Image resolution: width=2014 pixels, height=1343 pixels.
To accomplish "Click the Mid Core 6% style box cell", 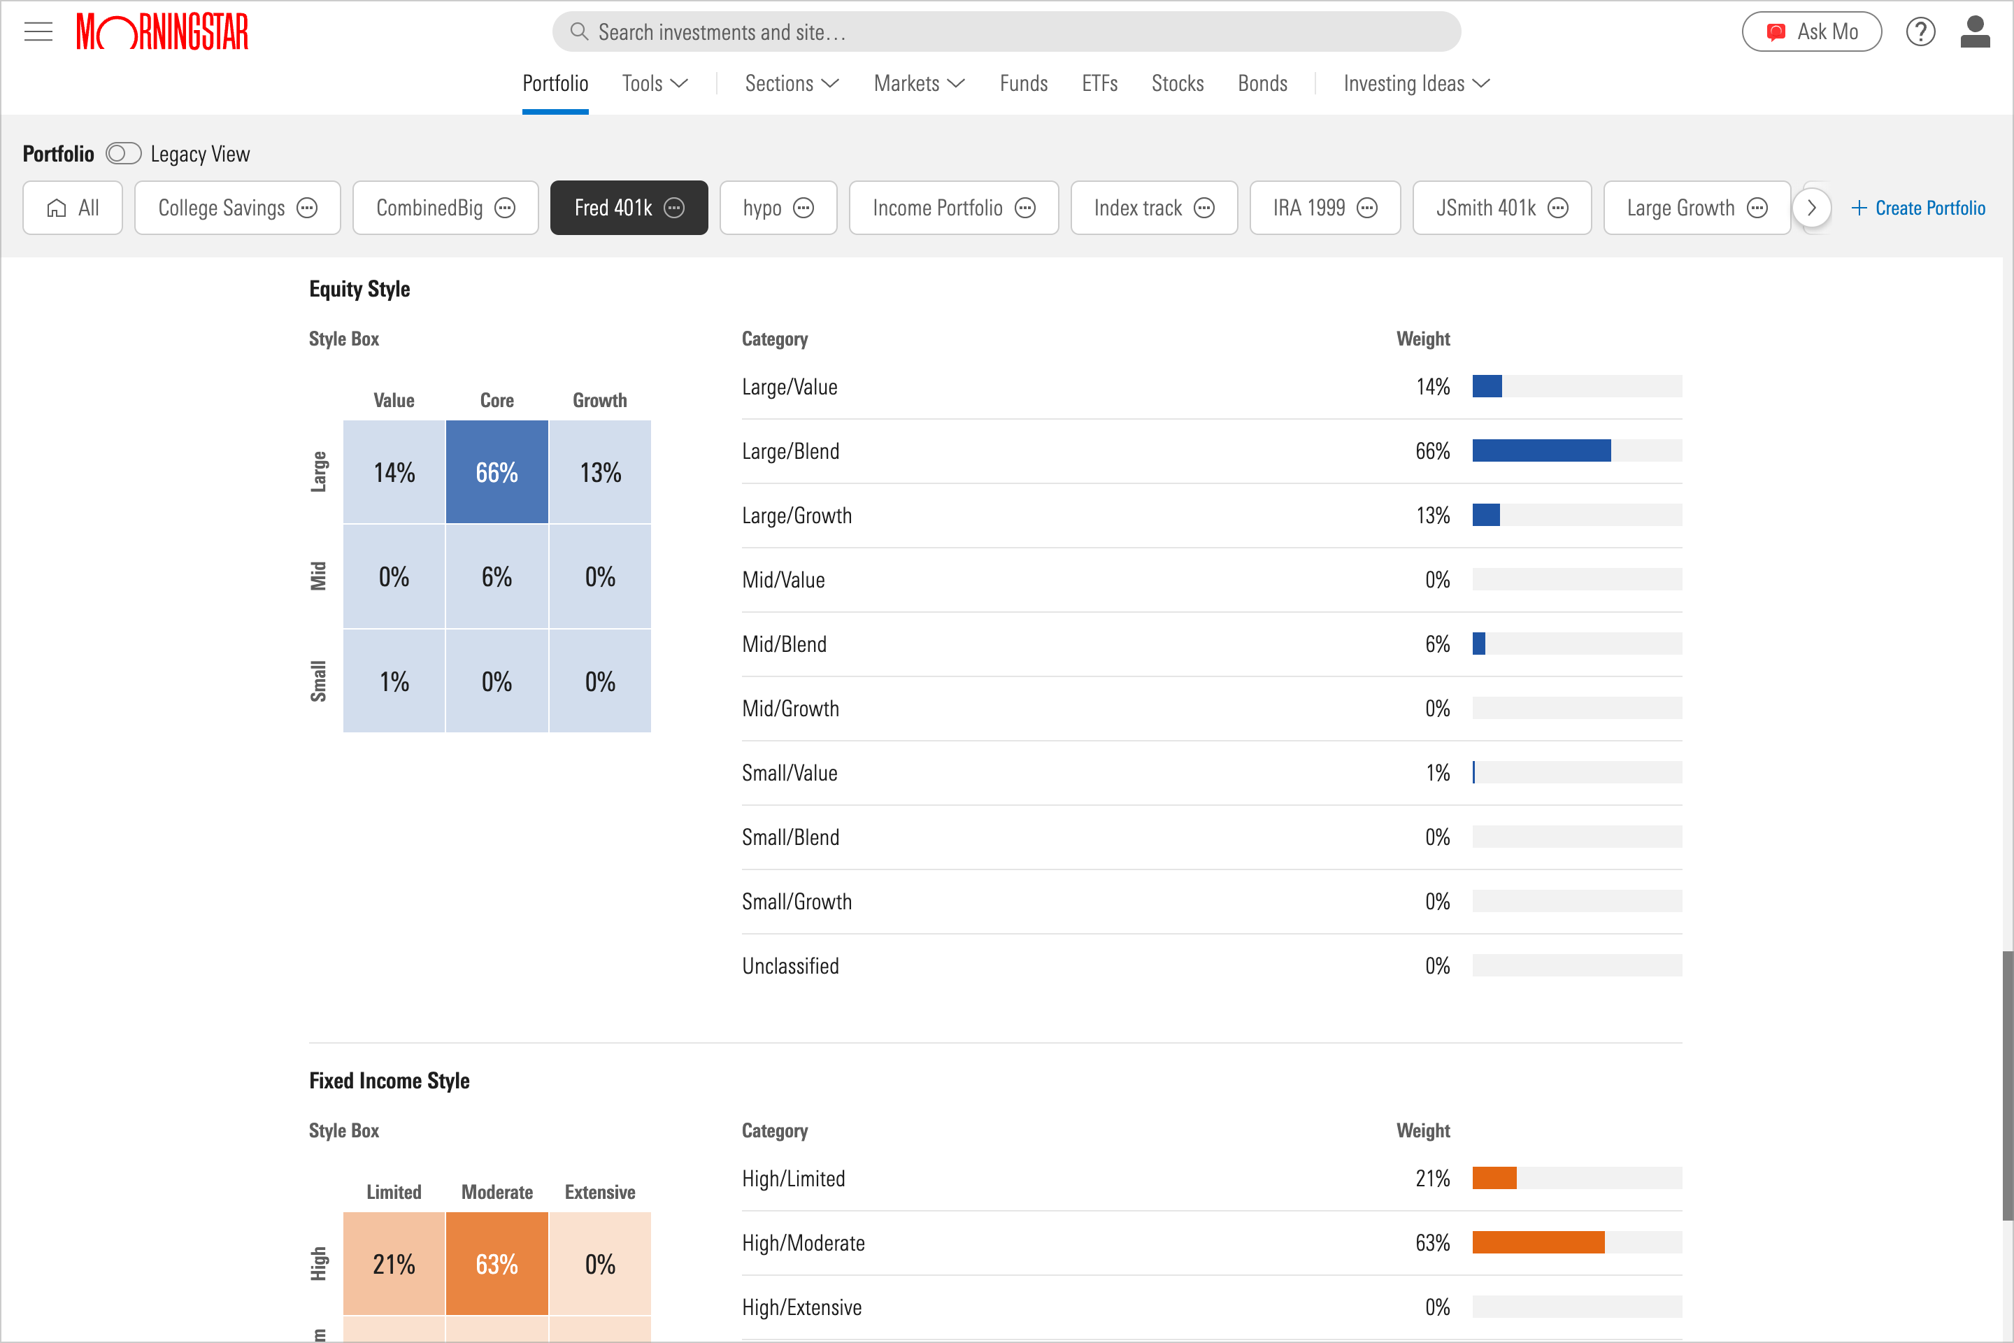I will tap(497, 576).
